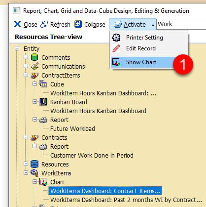206x207 pixels.
Task: Click the Edit Record pencil icon
Action: coord(116,48)
